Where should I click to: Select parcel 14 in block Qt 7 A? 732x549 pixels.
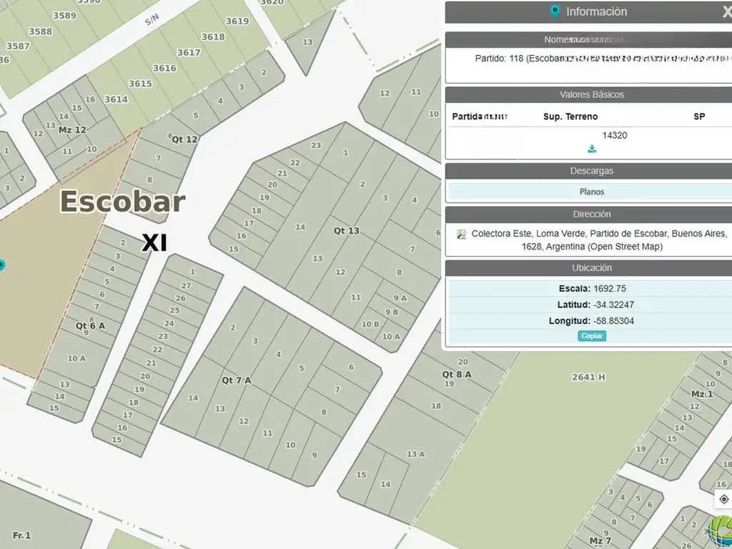click(x=193, y=398)
